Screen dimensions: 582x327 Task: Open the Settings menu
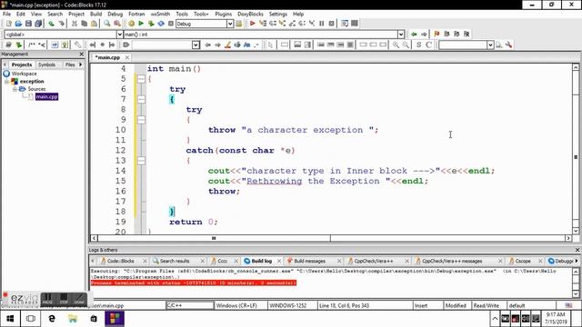(278, 14)
